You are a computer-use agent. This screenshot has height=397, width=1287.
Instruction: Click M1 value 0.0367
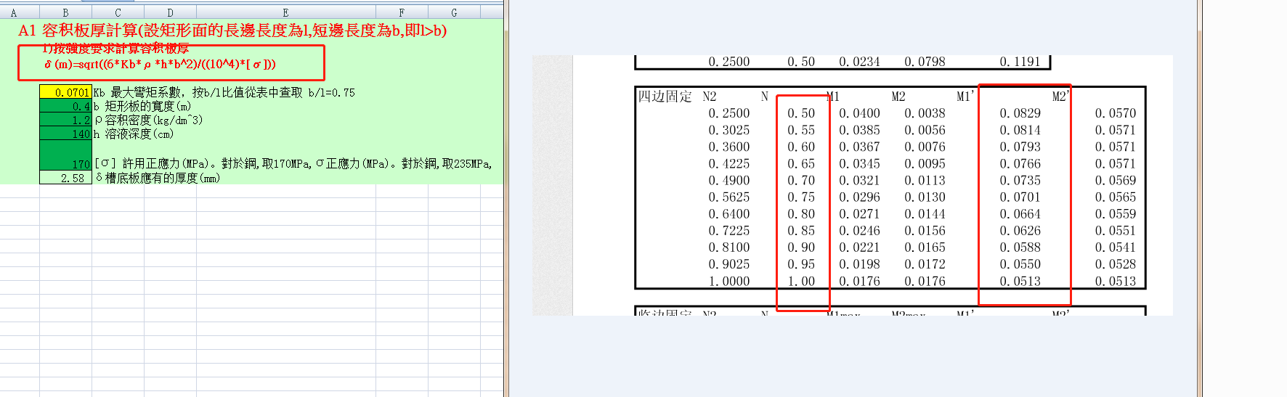(859, 147)
